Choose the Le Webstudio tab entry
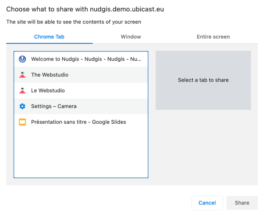 81,90
